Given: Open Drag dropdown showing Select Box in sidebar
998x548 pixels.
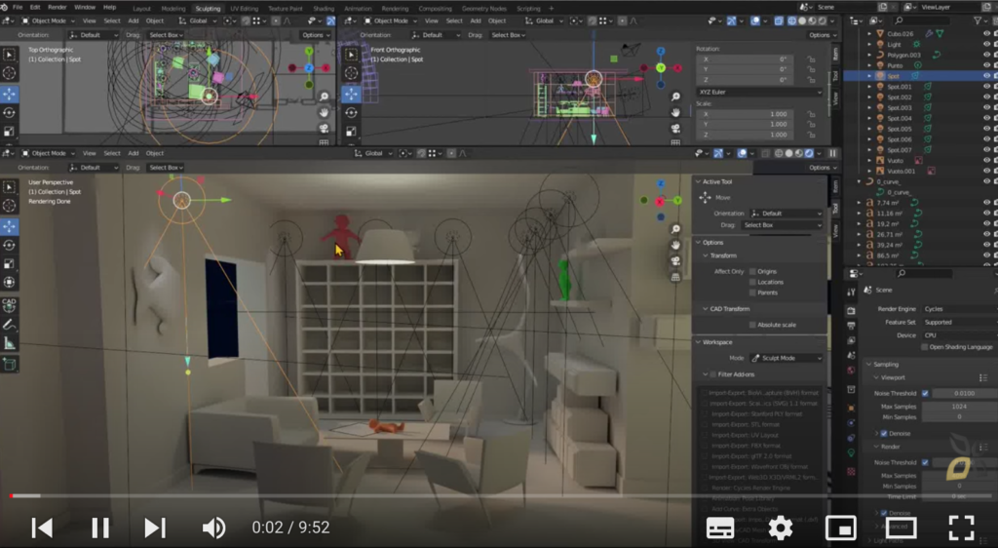Looking at the screenshot, I should [x=782, y=224].
